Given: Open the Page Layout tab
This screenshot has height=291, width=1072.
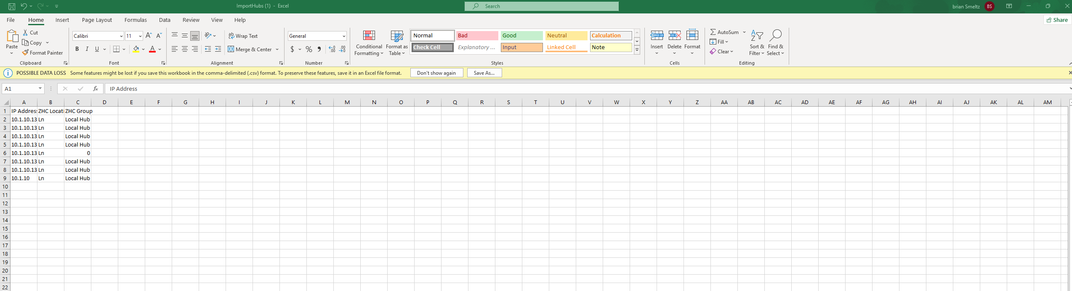Looking at the screenshot, I should click(x=97, y=20).
